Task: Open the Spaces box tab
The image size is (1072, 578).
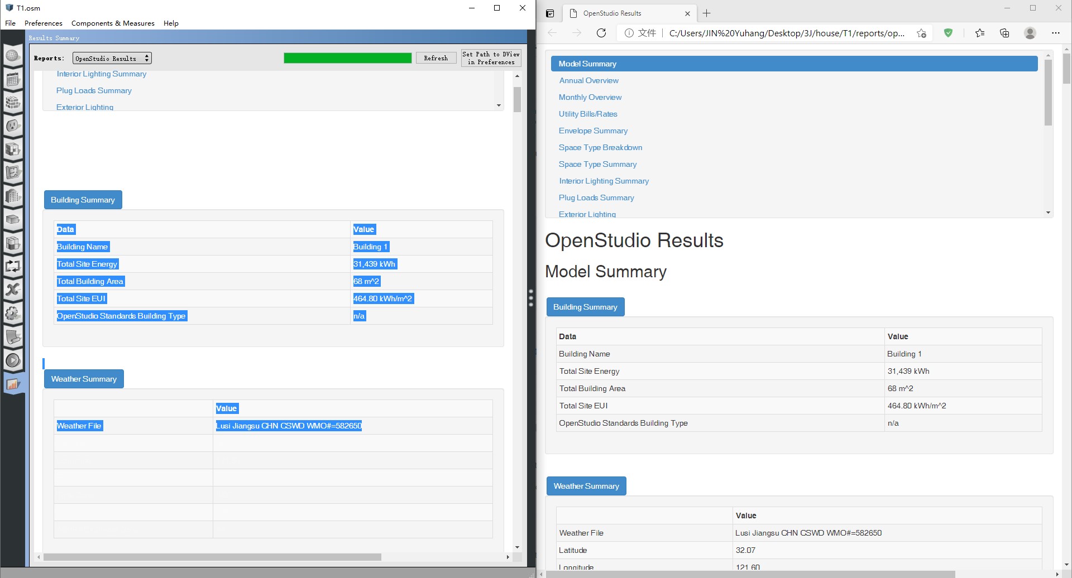Action: coord(13,220)
